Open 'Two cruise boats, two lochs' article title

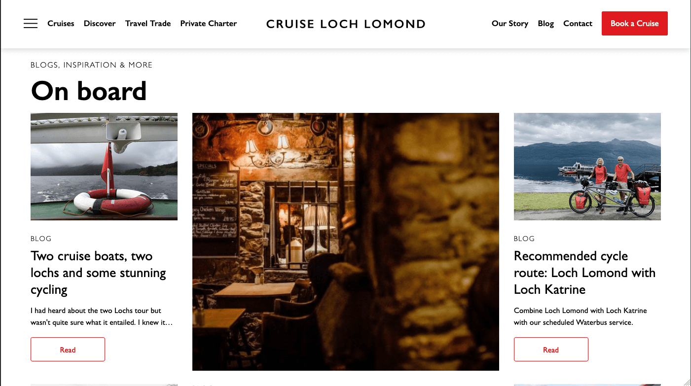click(99, 273)
